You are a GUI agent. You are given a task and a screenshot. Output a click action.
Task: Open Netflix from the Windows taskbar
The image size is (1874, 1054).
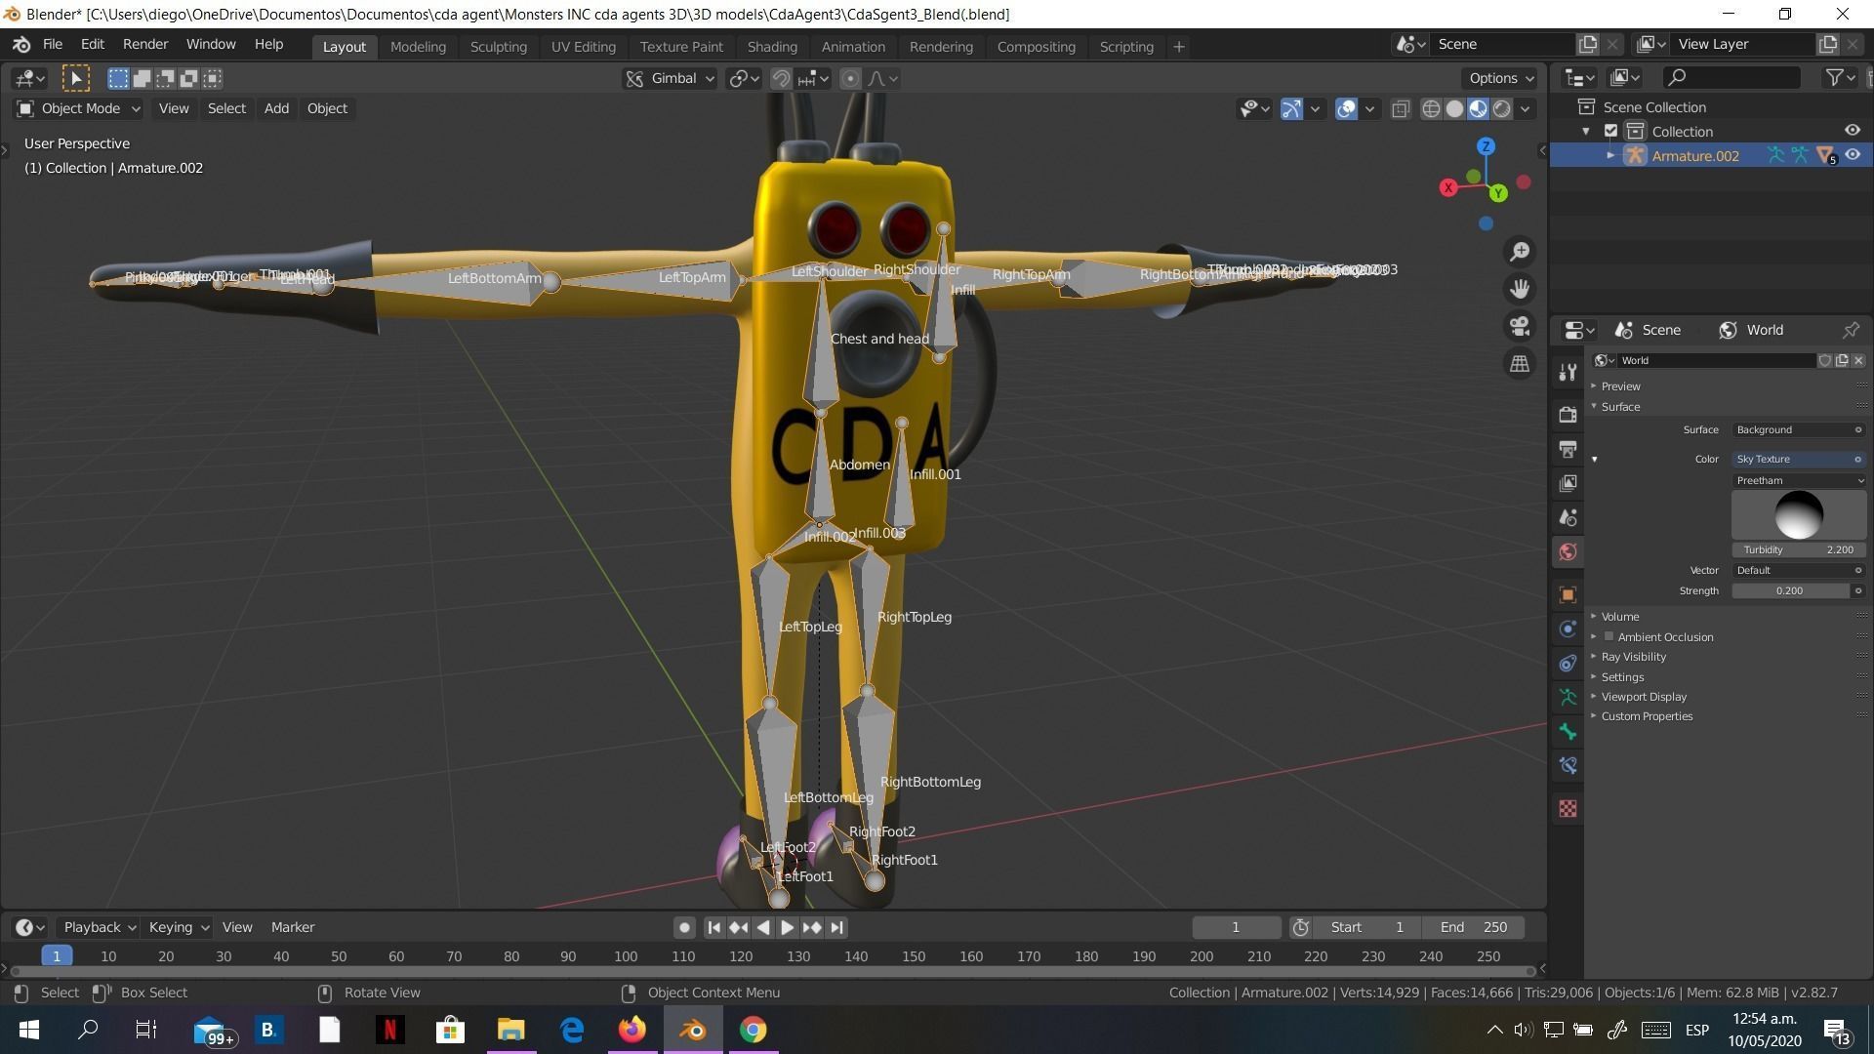(389, 1030)
